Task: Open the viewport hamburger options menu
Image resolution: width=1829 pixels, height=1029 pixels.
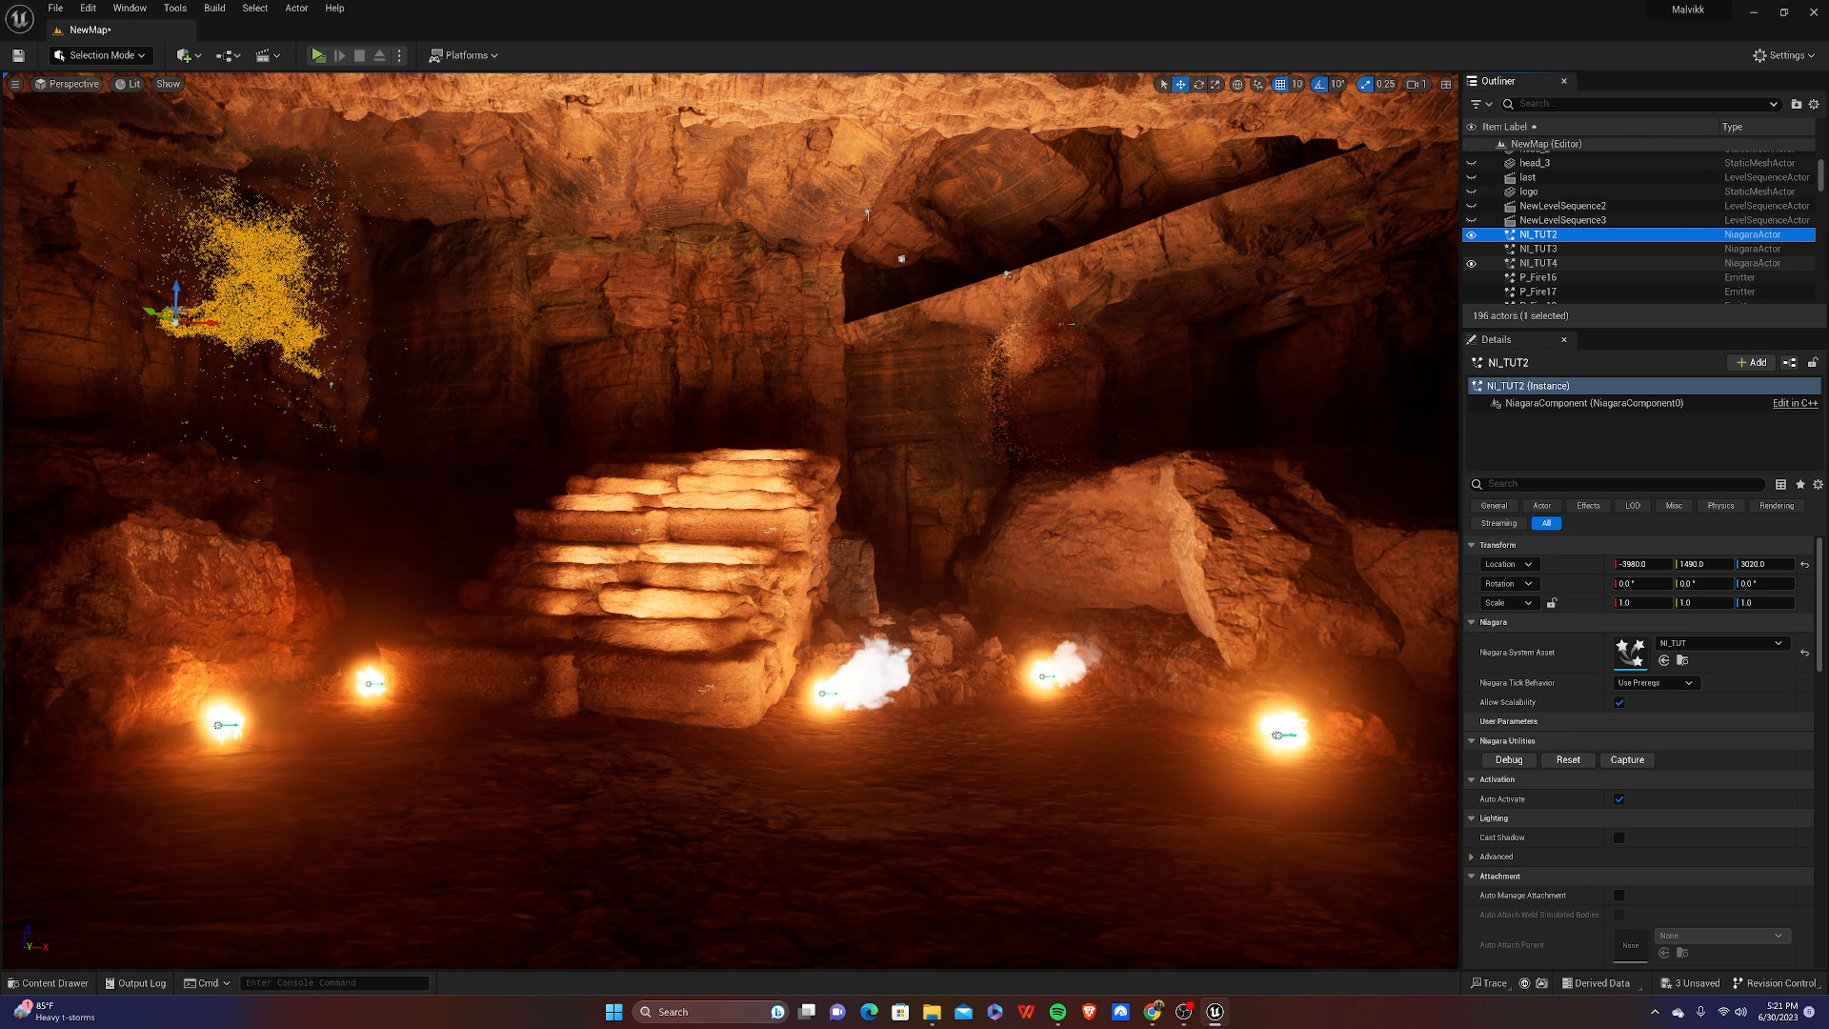Action: [15, 84]
